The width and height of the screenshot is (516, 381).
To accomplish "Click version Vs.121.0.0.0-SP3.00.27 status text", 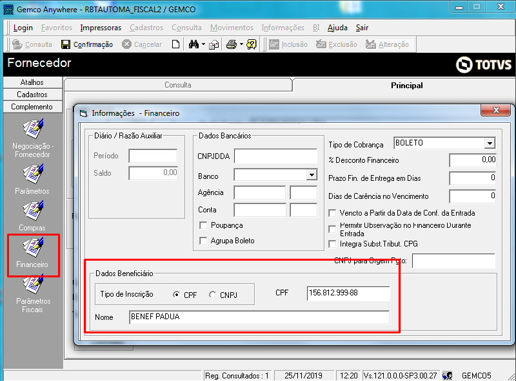I will click(x=400, y=375).
